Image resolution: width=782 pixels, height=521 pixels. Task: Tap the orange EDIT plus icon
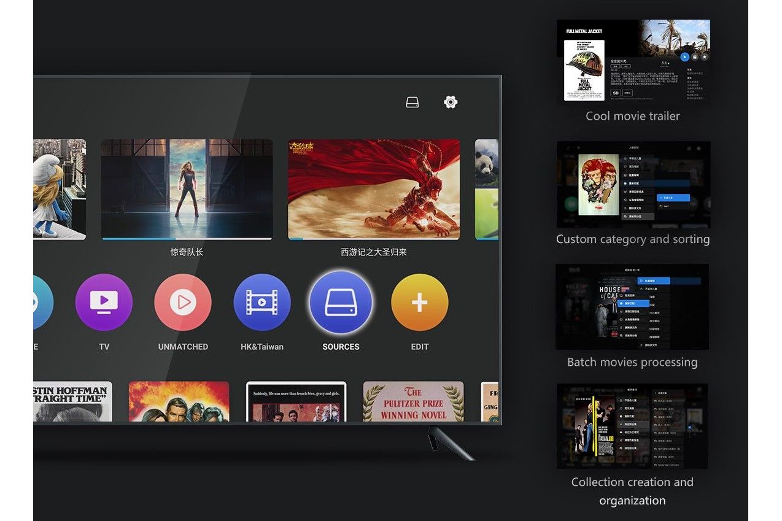click(x=420, y=303)
